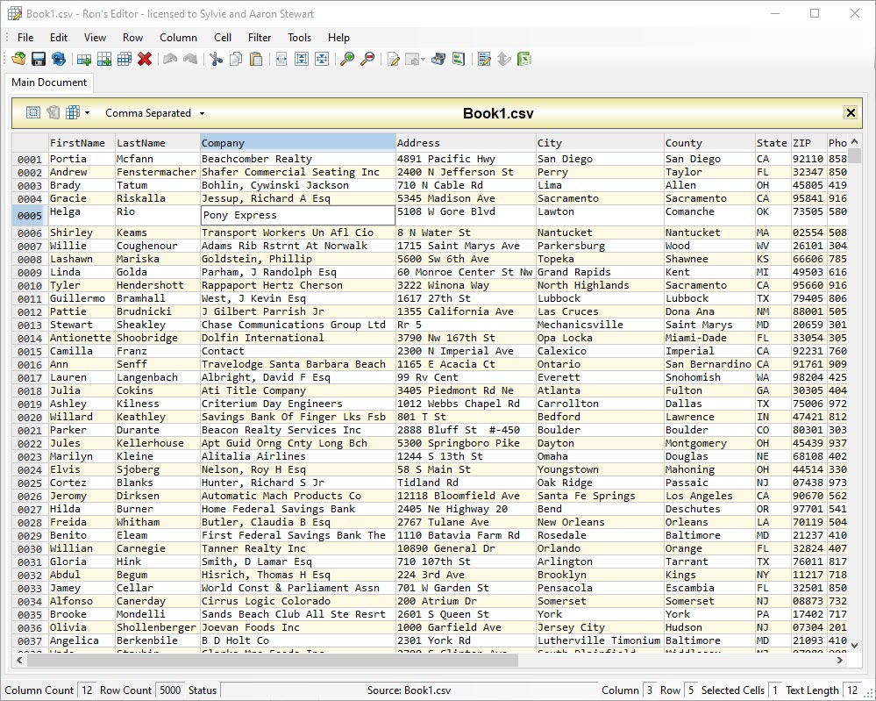The image size is (876, 701).
Task: Select the Company column header
Action: pos(298,142)
